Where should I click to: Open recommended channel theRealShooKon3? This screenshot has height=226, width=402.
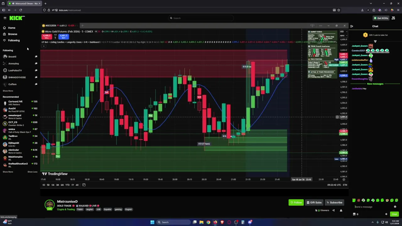point(20,165)
